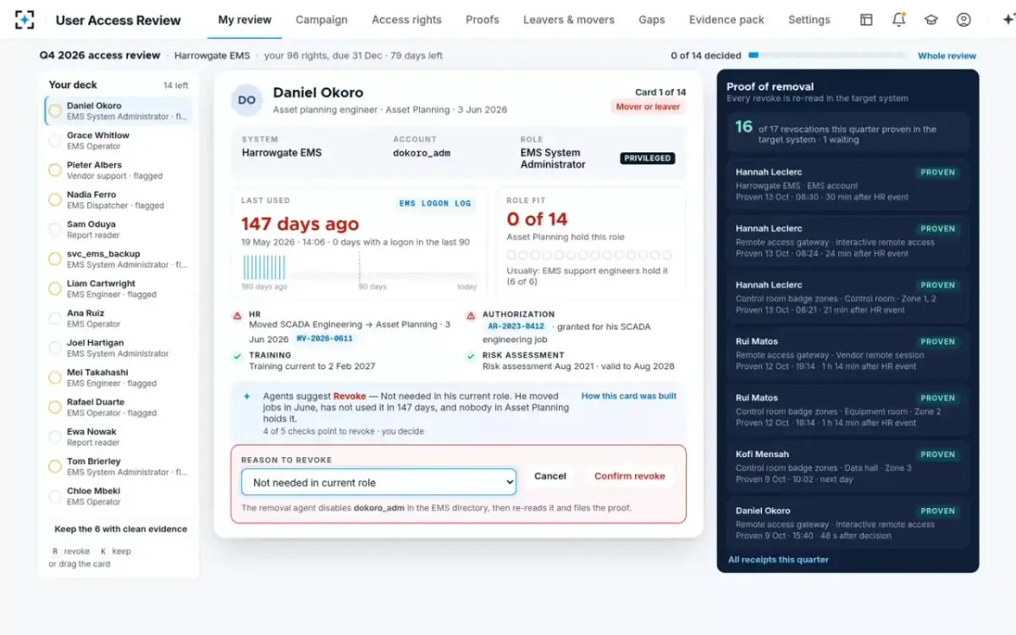Open the Reason to revoke dropdown
The height and width of the screenshot is (635, 1016).
pos(378,482)
